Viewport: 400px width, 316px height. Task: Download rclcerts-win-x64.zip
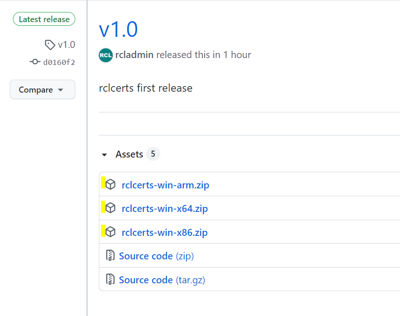coord(165,209)
